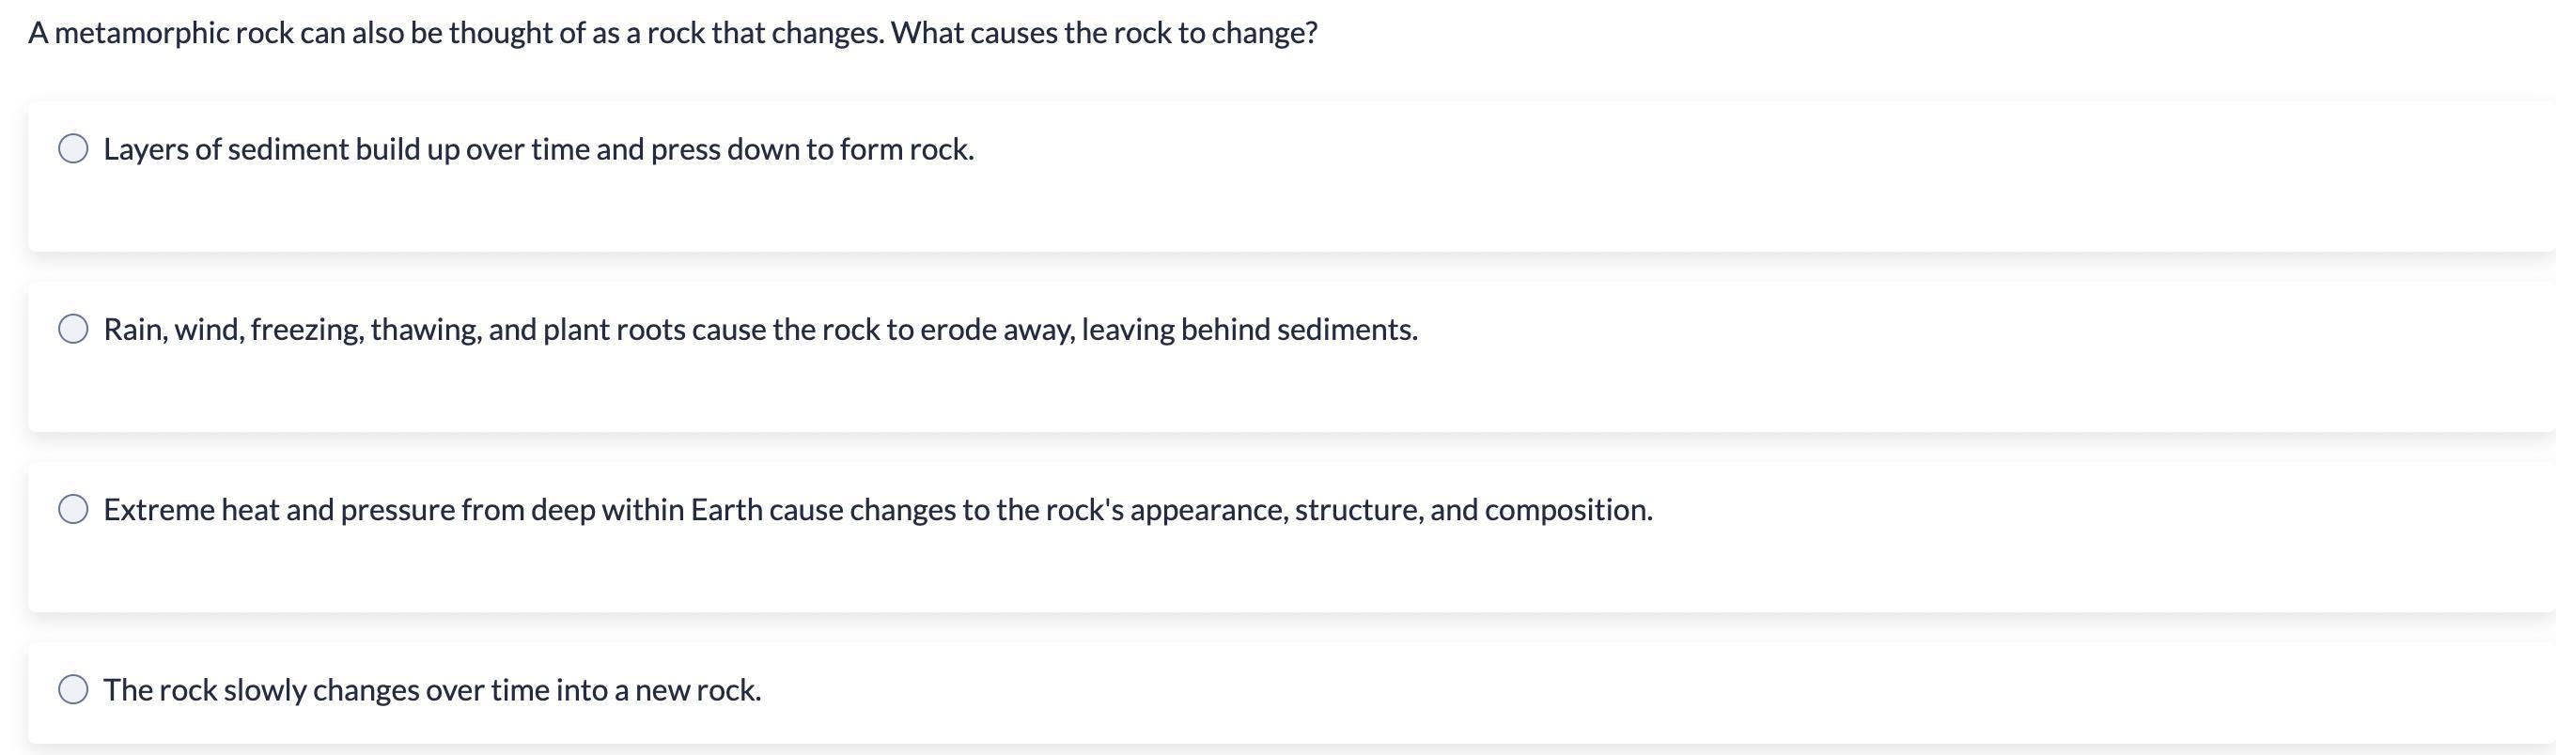Click 'press down to form rock' in first answer
Viewport: 2556px width, 755px height.
coord(811,148)
